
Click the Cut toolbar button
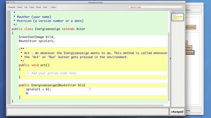[26, 7]
